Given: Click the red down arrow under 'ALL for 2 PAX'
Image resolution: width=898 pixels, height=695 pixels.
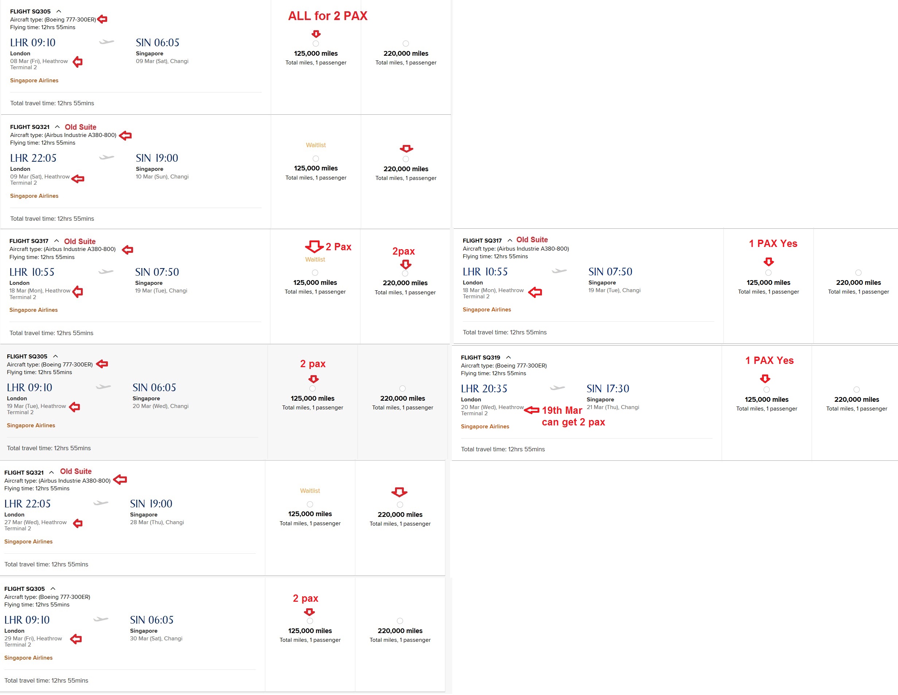Looking at the screenshot, I should (x=316, y=34).
